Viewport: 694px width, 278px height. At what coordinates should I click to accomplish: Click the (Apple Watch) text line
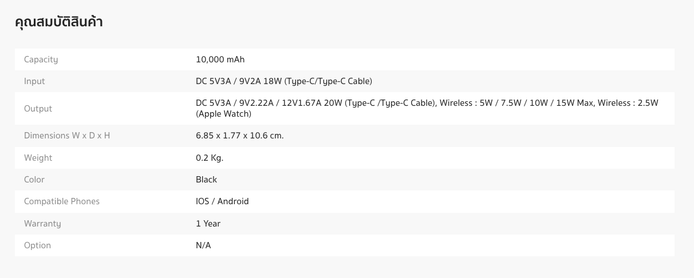223,114
